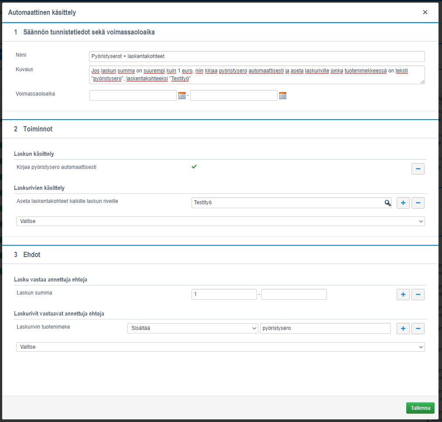Open the start date calendar picker
Viewport: 442px width, 422px height.
[x=182, y=96]
